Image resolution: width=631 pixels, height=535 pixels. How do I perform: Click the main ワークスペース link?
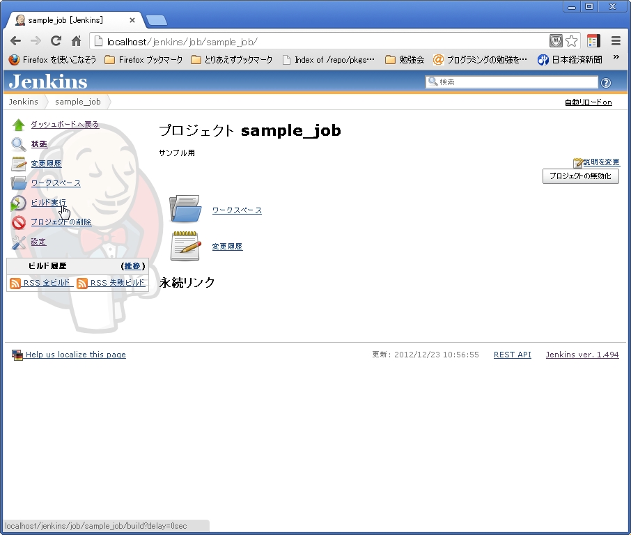[x=237, y=210]
